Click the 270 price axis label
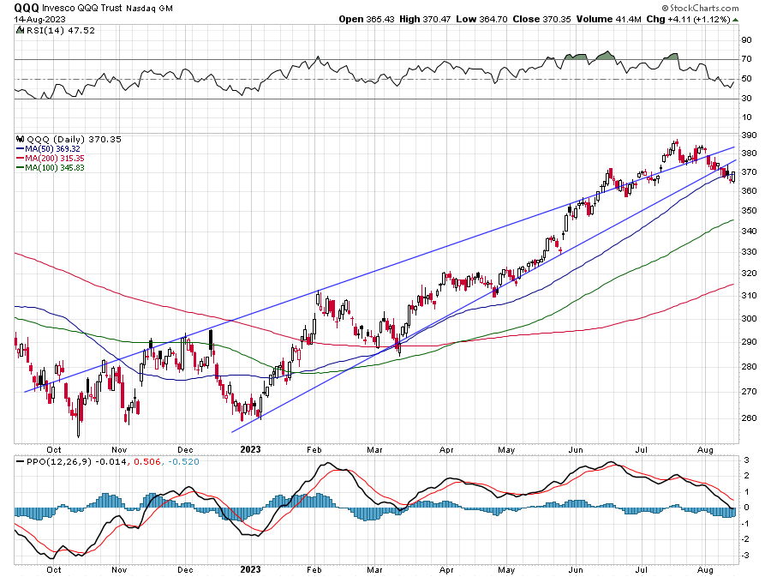The width and height of the screenshot is (771, 577). (x=749, y=392)
